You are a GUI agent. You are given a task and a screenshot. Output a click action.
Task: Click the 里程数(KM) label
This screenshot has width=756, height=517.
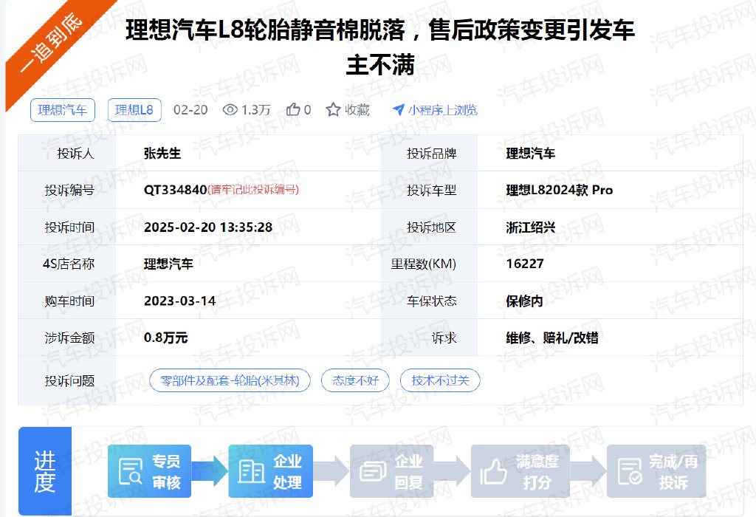pos(423,264)
